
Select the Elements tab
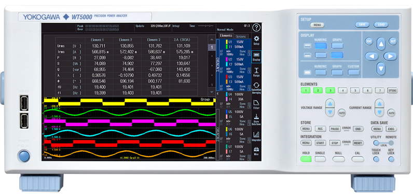click(226, 36)
